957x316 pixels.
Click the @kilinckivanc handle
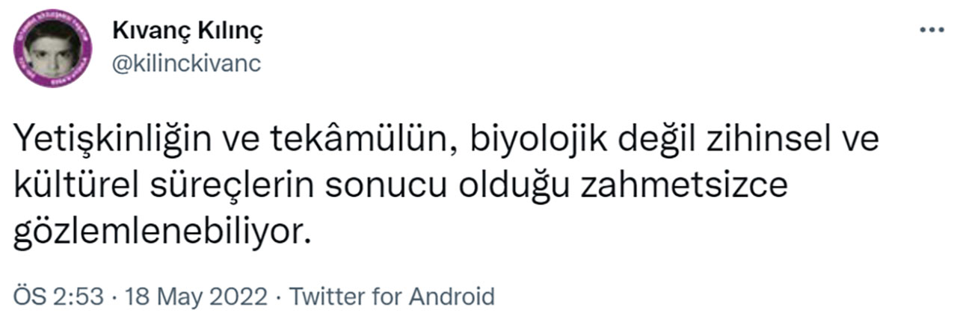coord(186,63)
